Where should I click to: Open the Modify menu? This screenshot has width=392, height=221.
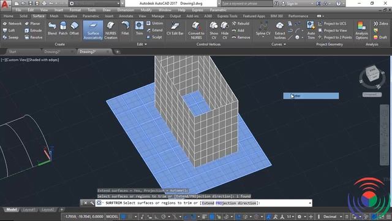(146, 10)
